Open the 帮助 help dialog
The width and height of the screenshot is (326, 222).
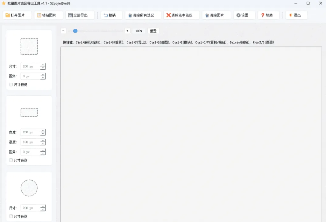(268, 15)
